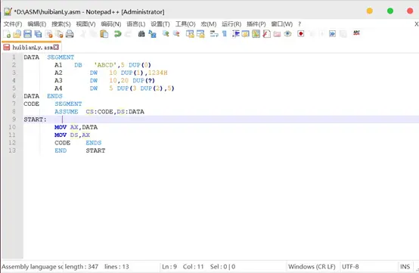This screenshot has width=419, height=273.
Task: Click the spell check ABC icon
Action: click(x=356, y=33)
